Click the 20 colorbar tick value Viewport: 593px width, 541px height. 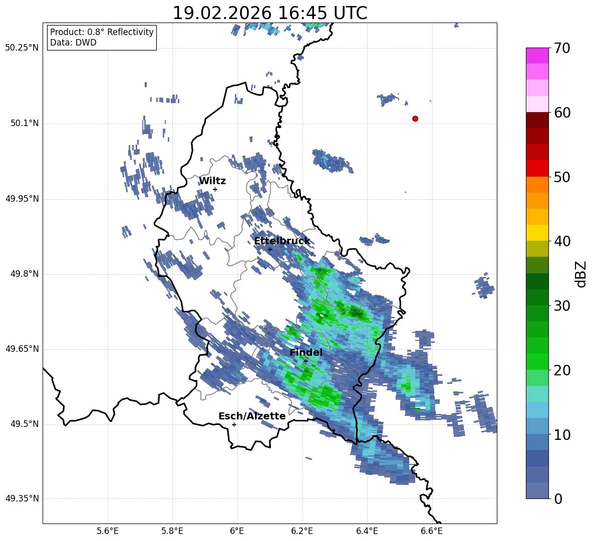562,370
